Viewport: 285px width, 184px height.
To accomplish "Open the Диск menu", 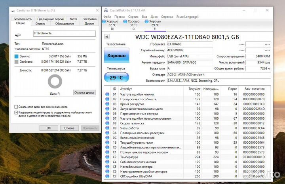I will (x=154, y=17).
